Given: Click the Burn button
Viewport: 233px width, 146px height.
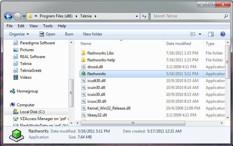Looking at the screenshot, I should tap(69, 34).
